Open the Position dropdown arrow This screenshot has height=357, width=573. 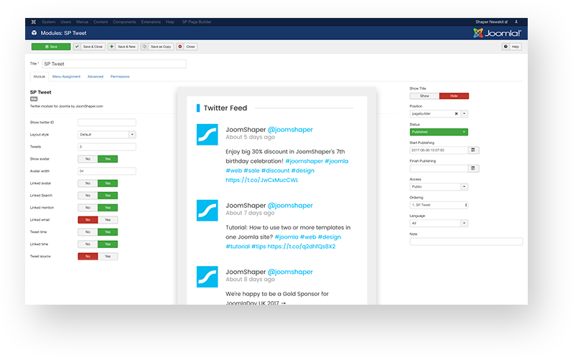click(x=464, y=114)
